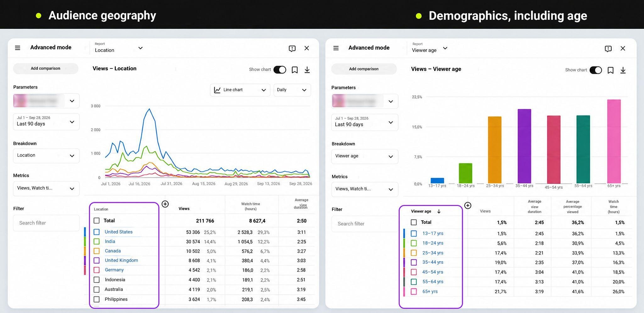Select Total checkbox in Location table
The width and height of the screenshot is (644, 313).
97,221
